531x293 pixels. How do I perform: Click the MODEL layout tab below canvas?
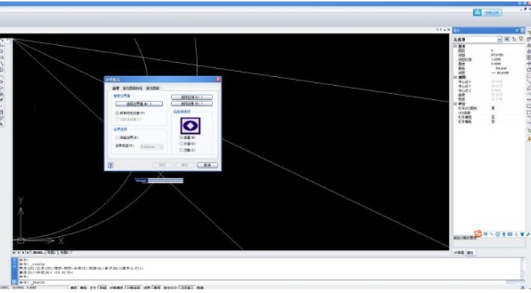(x=39, y=252)
